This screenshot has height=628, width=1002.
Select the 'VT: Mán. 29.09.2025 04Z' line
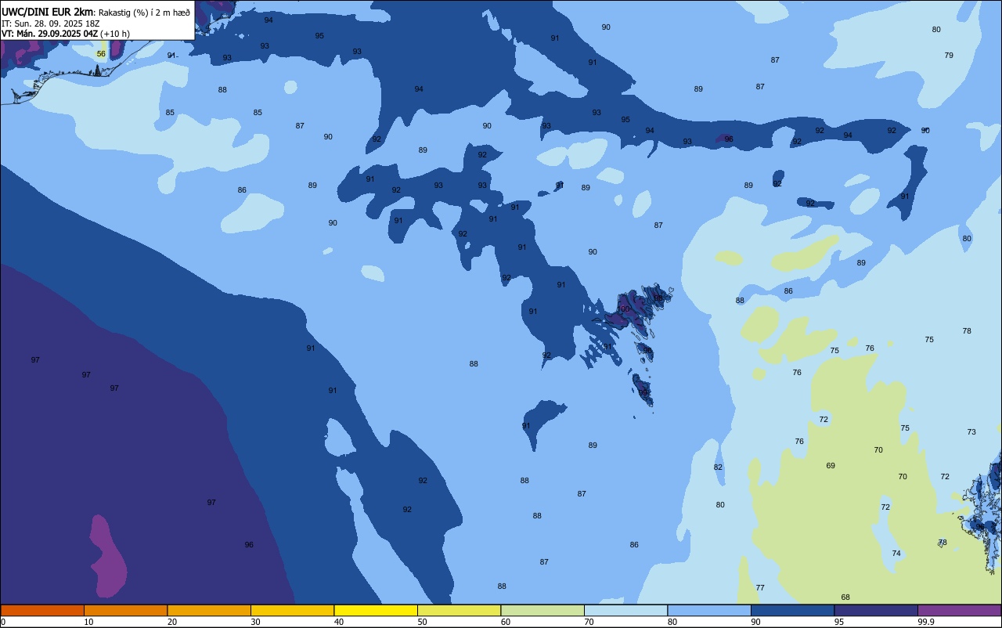(50, 34)
